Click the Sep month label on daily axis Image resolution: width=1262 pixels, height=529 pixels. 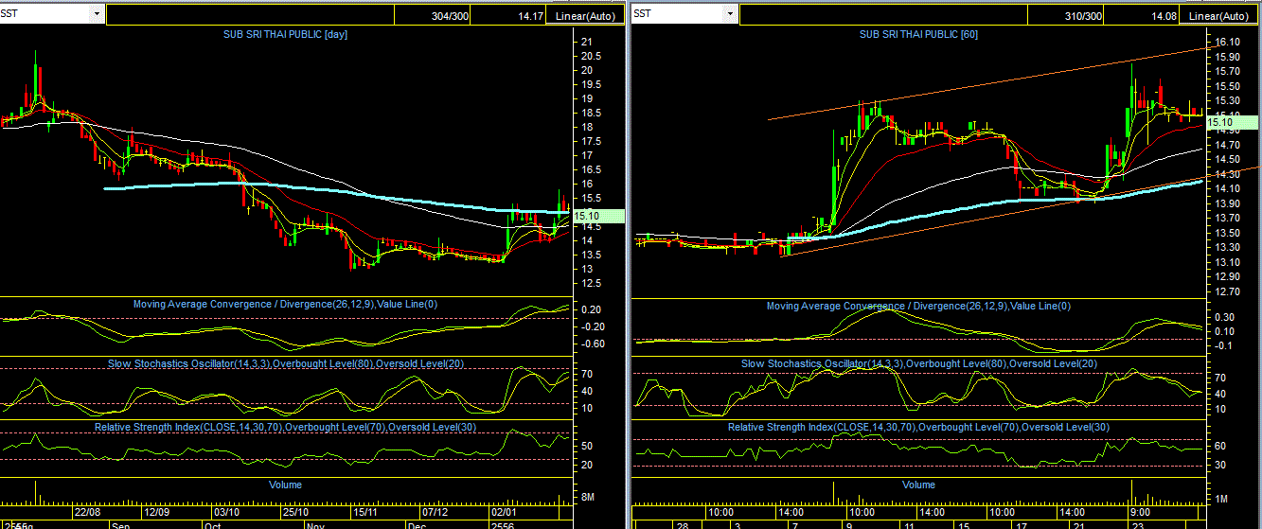[x=120, y=524]
